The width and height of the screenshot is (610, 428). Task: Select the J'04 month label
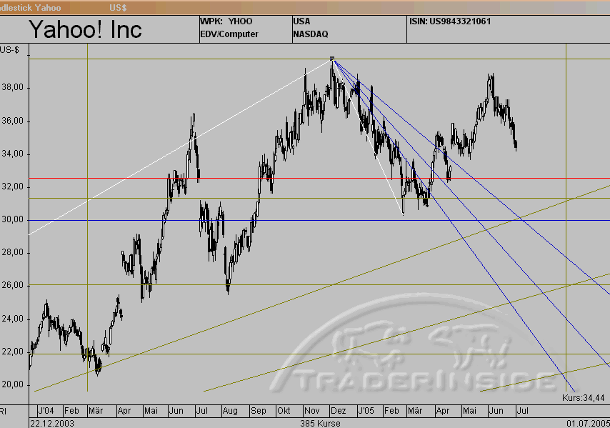click(46, 411)
